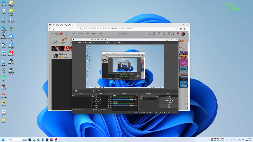
Task: Adjust the transition duration stepper arrows
Action: pyautogui.click(x=157, y=98)
